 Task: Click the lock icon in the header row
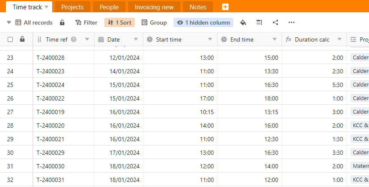coord(22,39)
